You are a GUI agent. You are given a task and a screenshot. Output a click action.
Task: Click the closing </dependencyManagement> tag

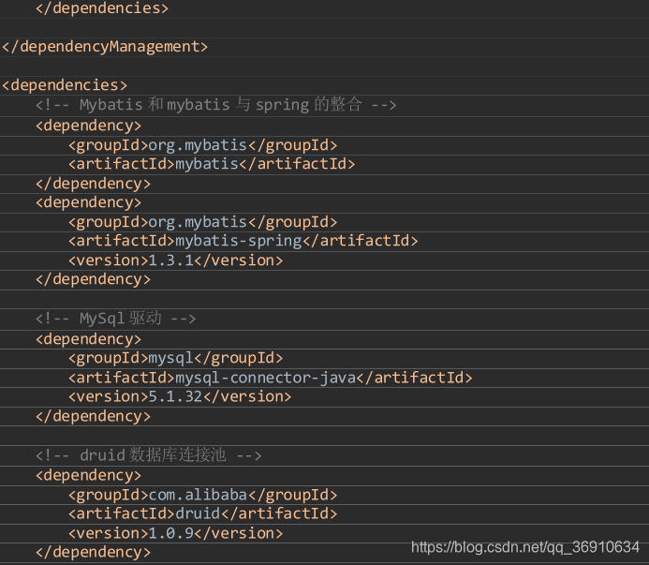(105, 47)
